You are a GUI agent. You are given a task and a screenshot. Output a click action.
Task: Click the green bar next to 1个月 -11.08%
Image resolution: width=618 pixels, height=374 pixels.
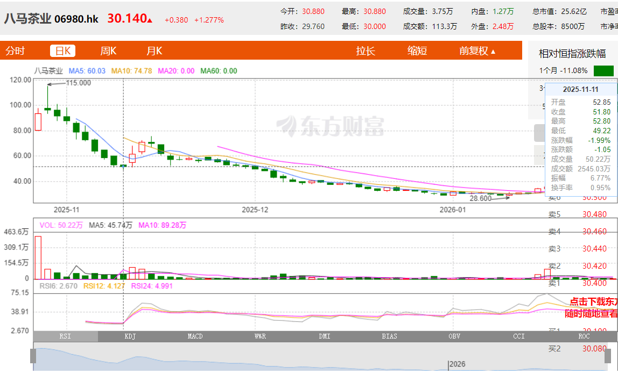point(603,71)
